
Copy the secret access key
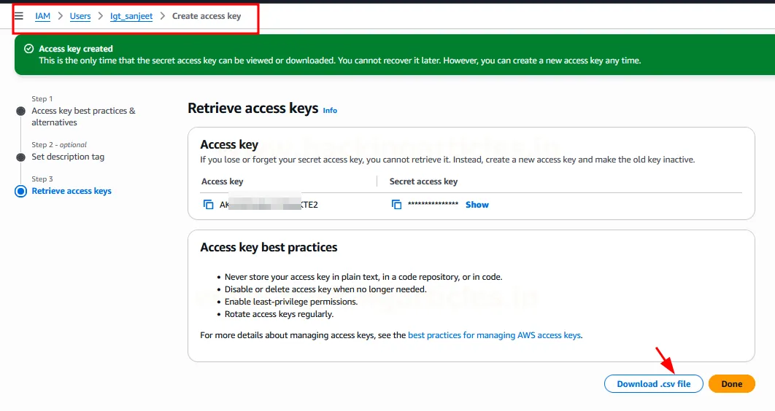click(396, 205)
